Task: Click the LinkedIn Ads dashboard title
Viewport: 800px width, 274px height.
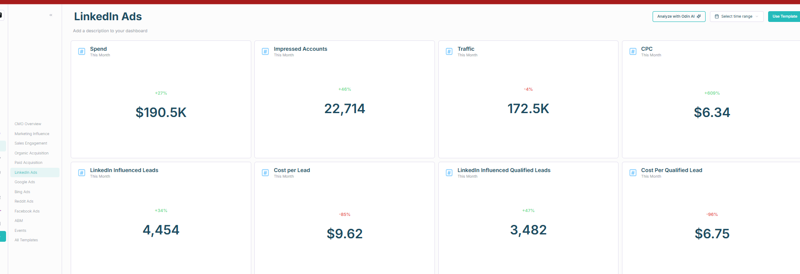Action: [108, 16]
